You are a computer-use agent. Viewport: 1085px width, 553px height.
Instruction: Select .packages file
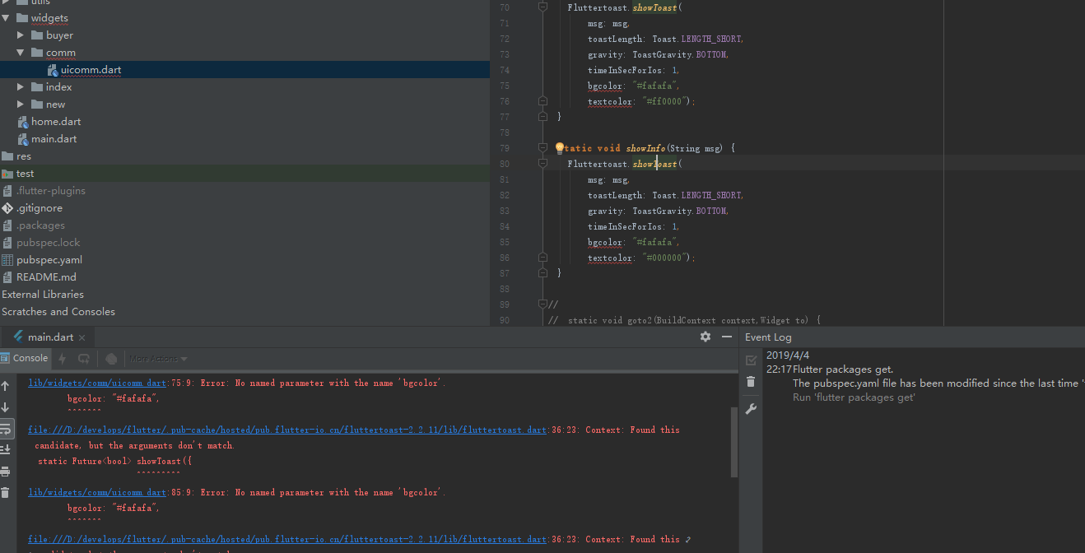point(40,225)
